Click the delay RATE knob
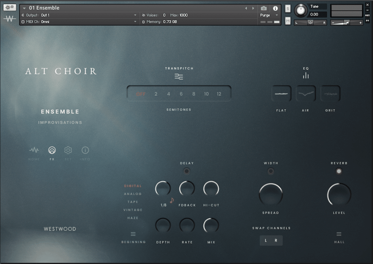The height and width of the screenshot is (264, 373). (x=187, y=225)
